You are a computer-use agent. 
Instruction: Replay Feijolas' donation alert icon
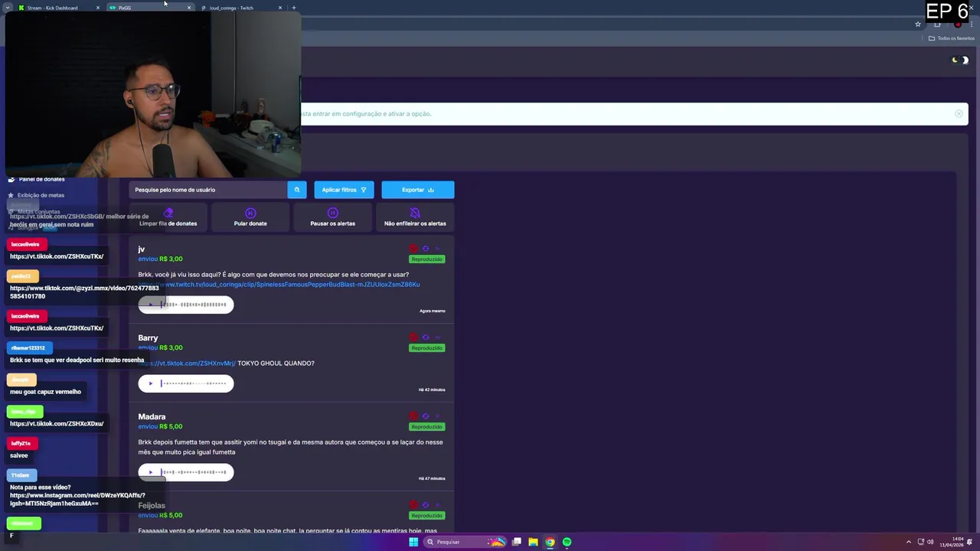(426, 505)
